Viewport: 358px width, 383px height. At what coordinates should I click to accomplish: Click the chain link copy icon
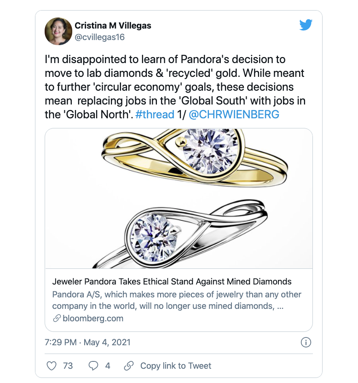pos(129,366)
